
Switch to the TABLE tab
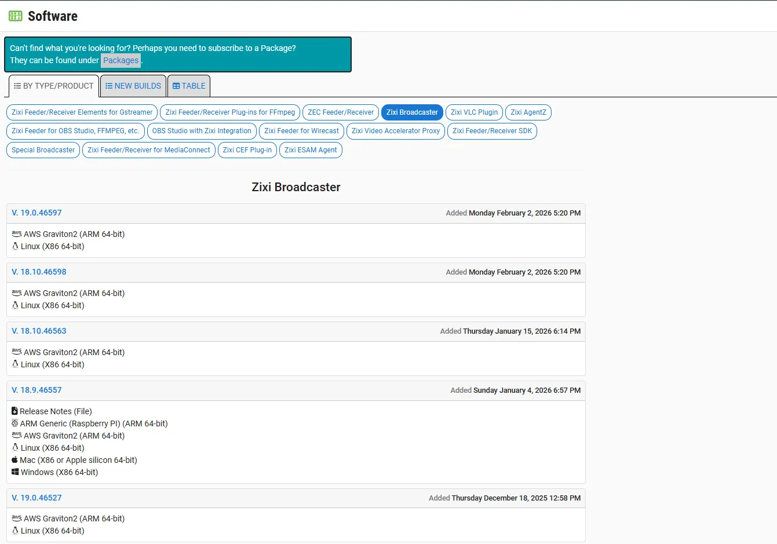tap(189, 86)
